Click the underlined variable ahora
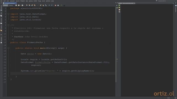Image resolution: width=177 pixels, height=99 pixels. 30,54
